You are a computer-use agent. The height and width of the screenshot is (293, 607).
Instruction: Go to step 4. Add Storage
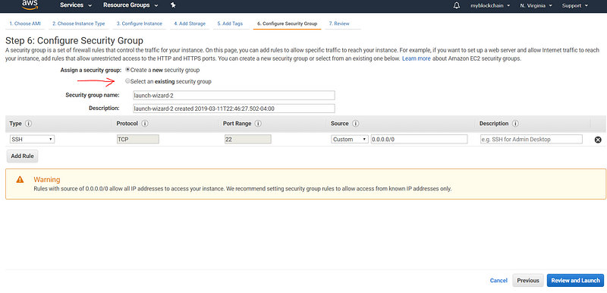(189, 24)
